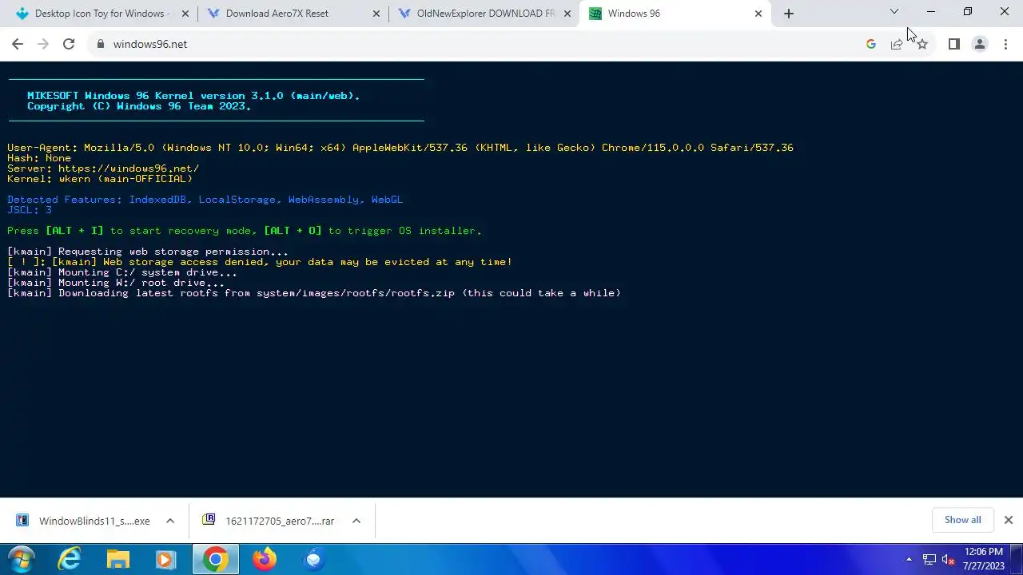Select the Windows 96 tab
This screenshot has height=575, width=1023.
point(675,14)
